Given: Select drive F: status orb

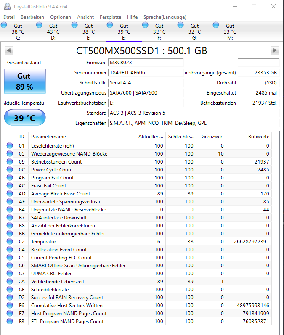Looking at the screenshot, I should [145, 25].
